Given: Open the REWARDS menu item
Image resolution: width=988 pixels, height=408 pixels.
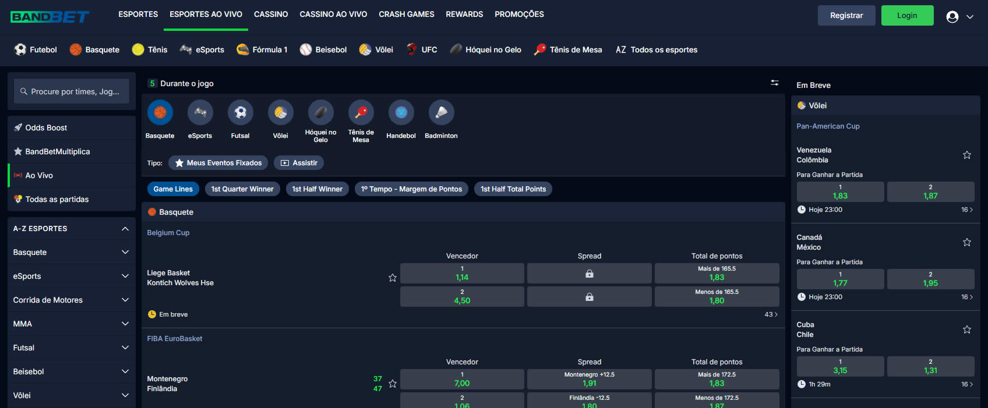Looking at the screenshot, I should (x=464, y=14).
